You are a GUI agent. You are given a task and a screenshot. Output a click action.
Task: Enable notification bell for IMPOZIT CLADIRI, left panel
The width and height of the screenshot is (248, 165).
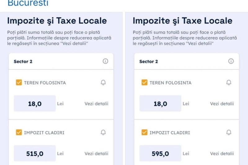(103, 132)
